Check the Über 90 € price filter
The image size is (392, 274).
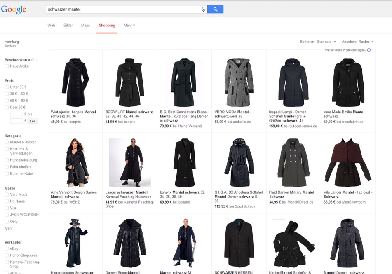tap(7, 107)
